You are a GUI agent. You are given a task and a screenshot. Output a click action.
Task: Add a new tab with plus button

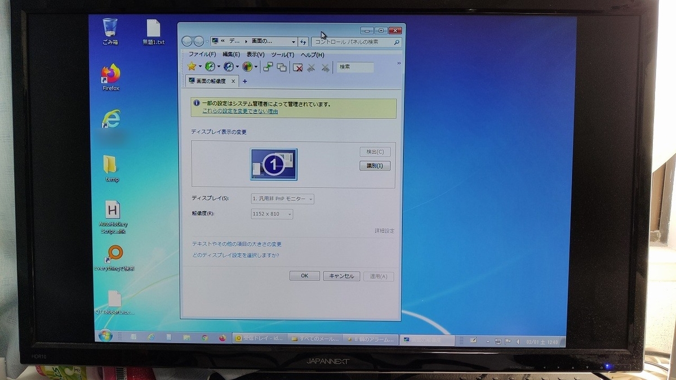click(244, 81)
